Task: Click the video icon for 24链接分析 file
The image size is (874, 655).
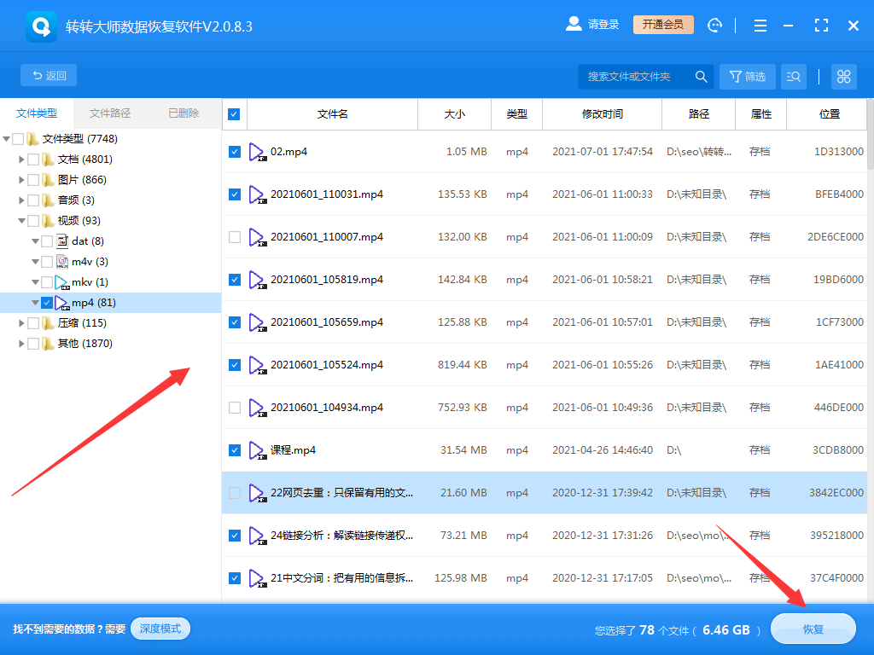Action: pos(258,536)
